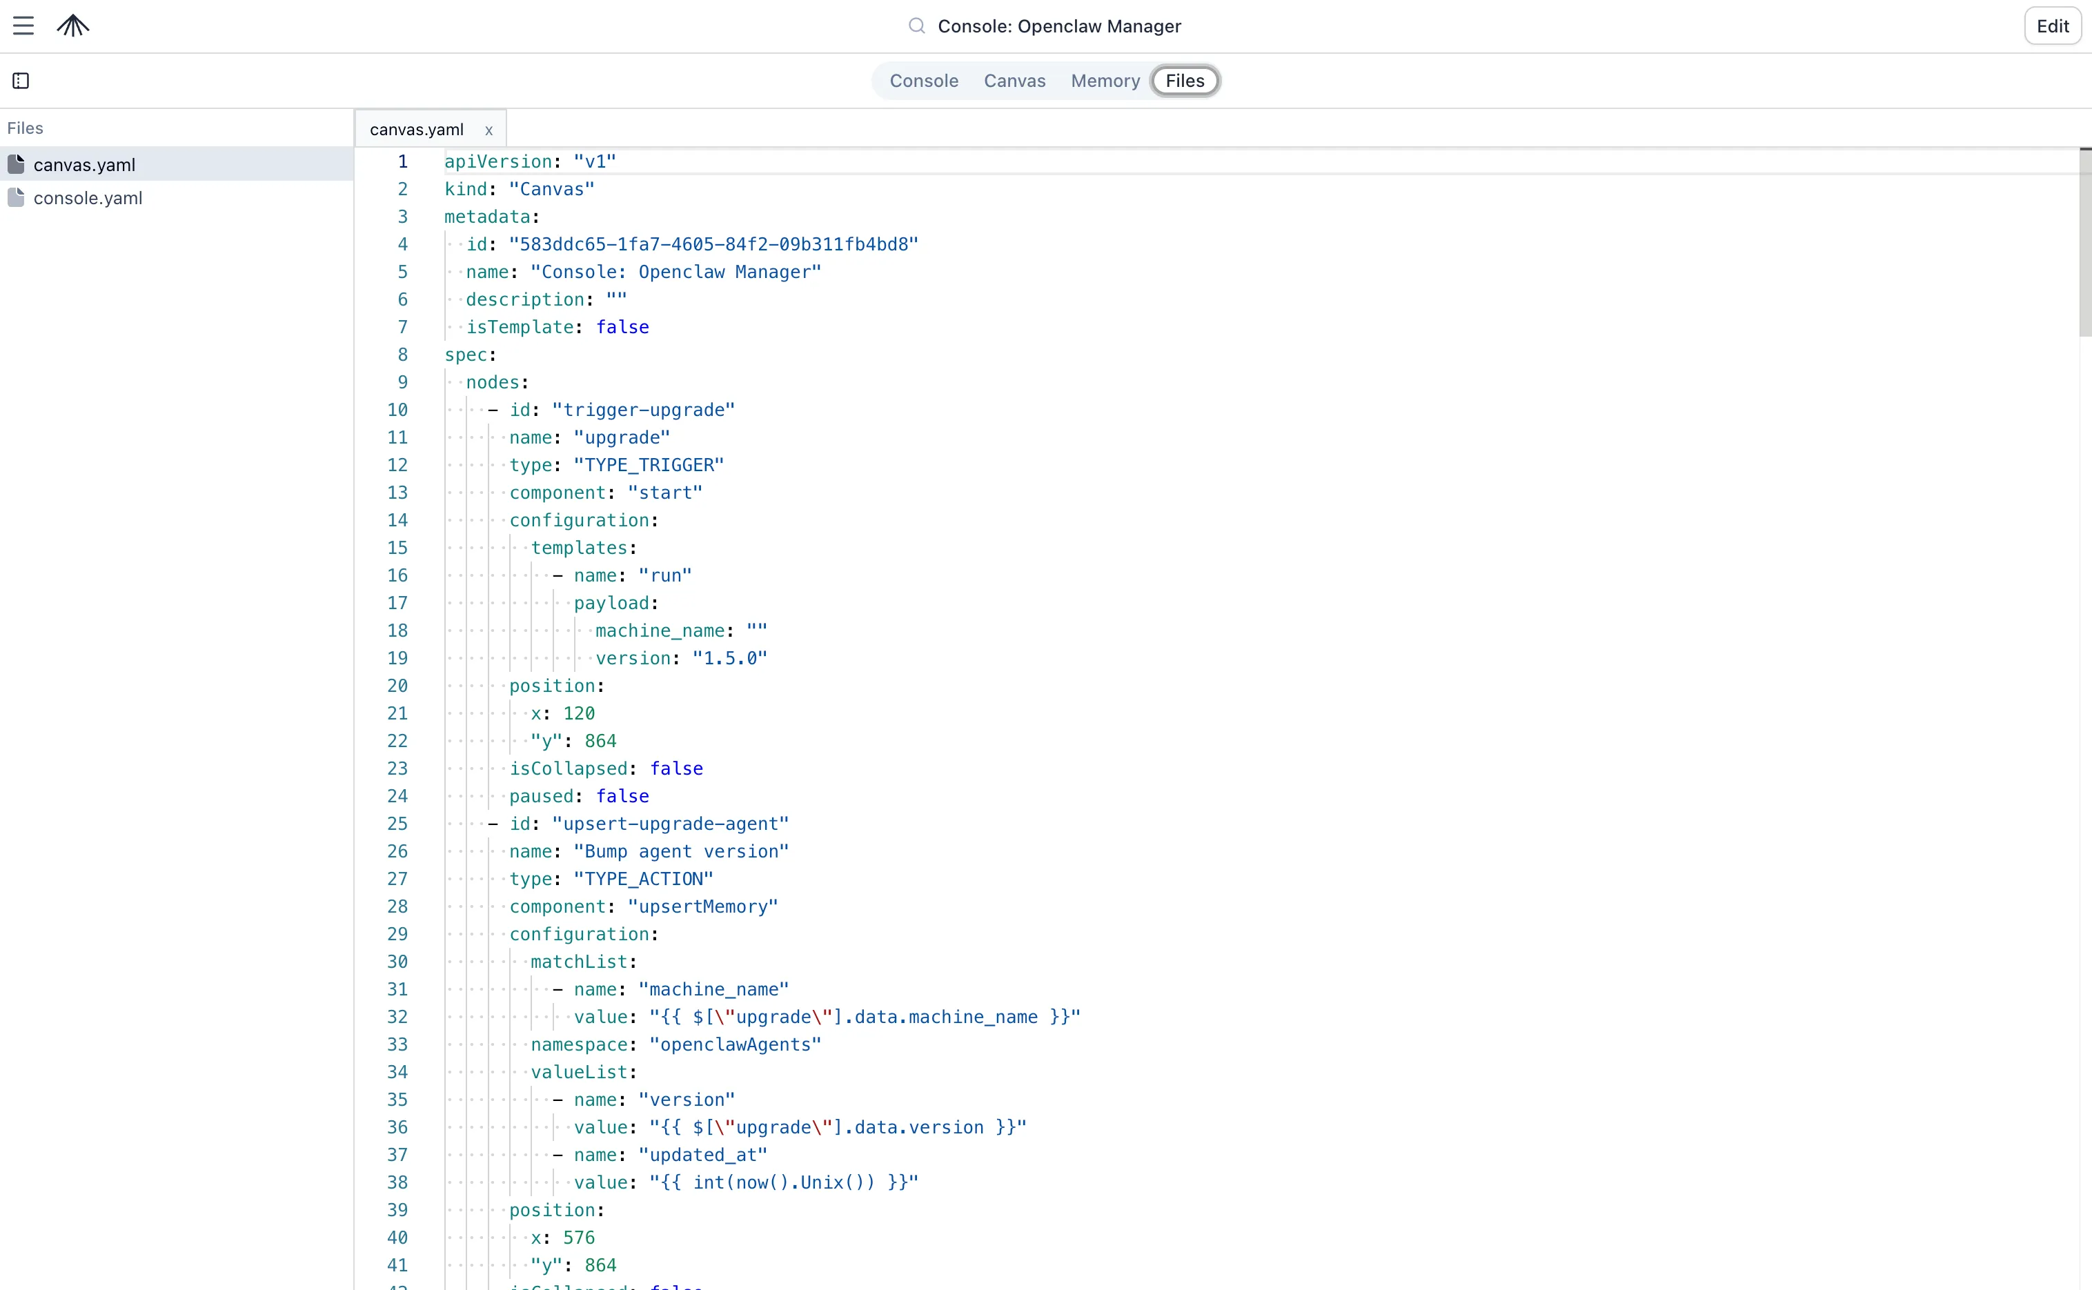Click the nodes: key line
Image resolution: width=2092 pixels, height=1290 pixels.
tap(497, 382)
